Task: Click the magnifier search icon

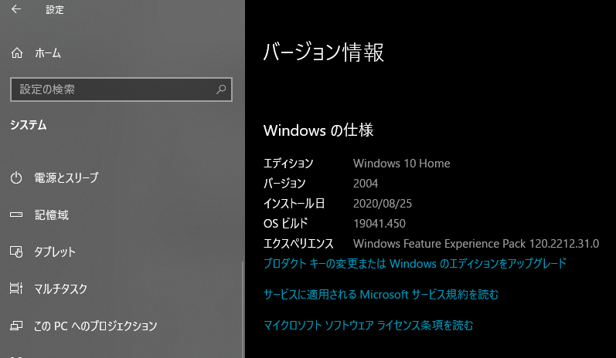Action: click(221, 89)
